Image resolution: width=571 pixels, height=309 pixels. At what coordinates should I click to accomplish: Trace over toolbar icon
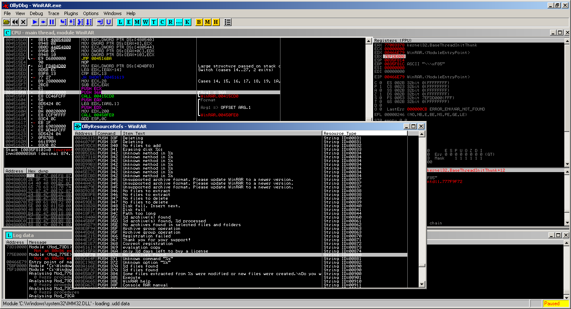(89, 22)
